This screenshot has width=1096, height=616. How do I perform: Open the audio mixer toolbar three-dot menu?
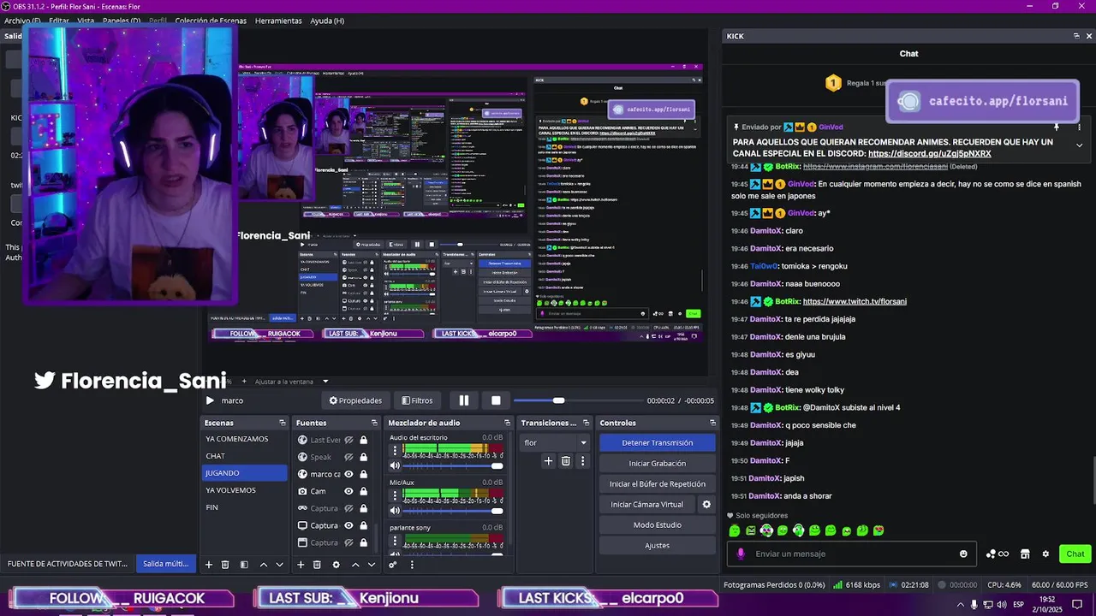pos(412,565)
